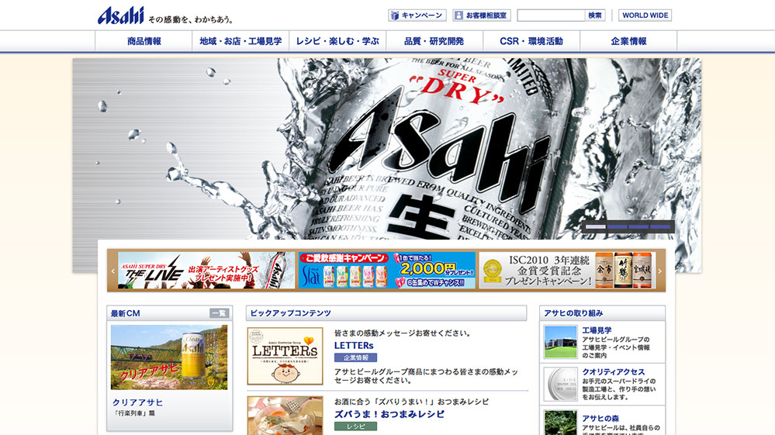Click the その感動を、わかちあう。 tagline

191,19
